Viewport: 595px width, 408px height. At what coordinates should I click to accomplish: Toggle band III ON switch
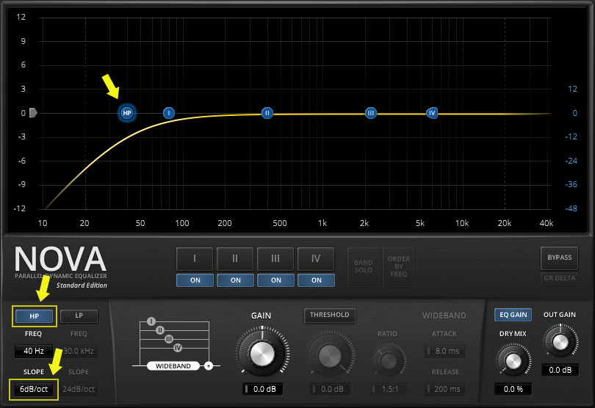[276, 280]
